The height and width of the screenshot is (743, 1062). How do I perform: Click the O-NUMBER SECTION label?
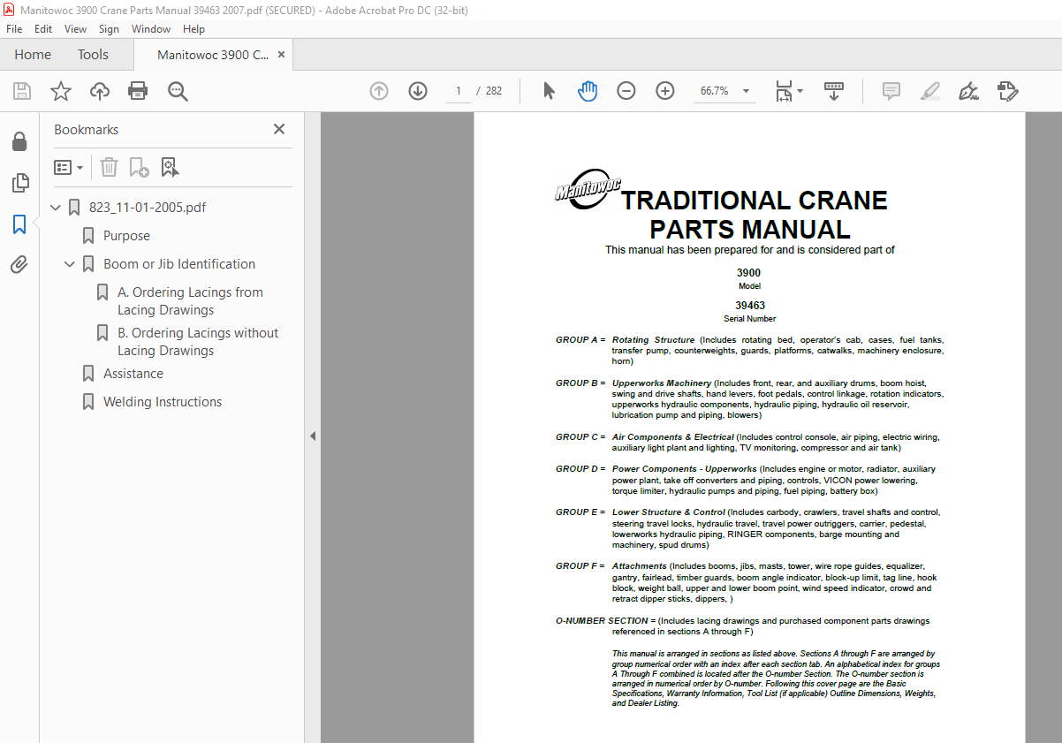[605, 621]
